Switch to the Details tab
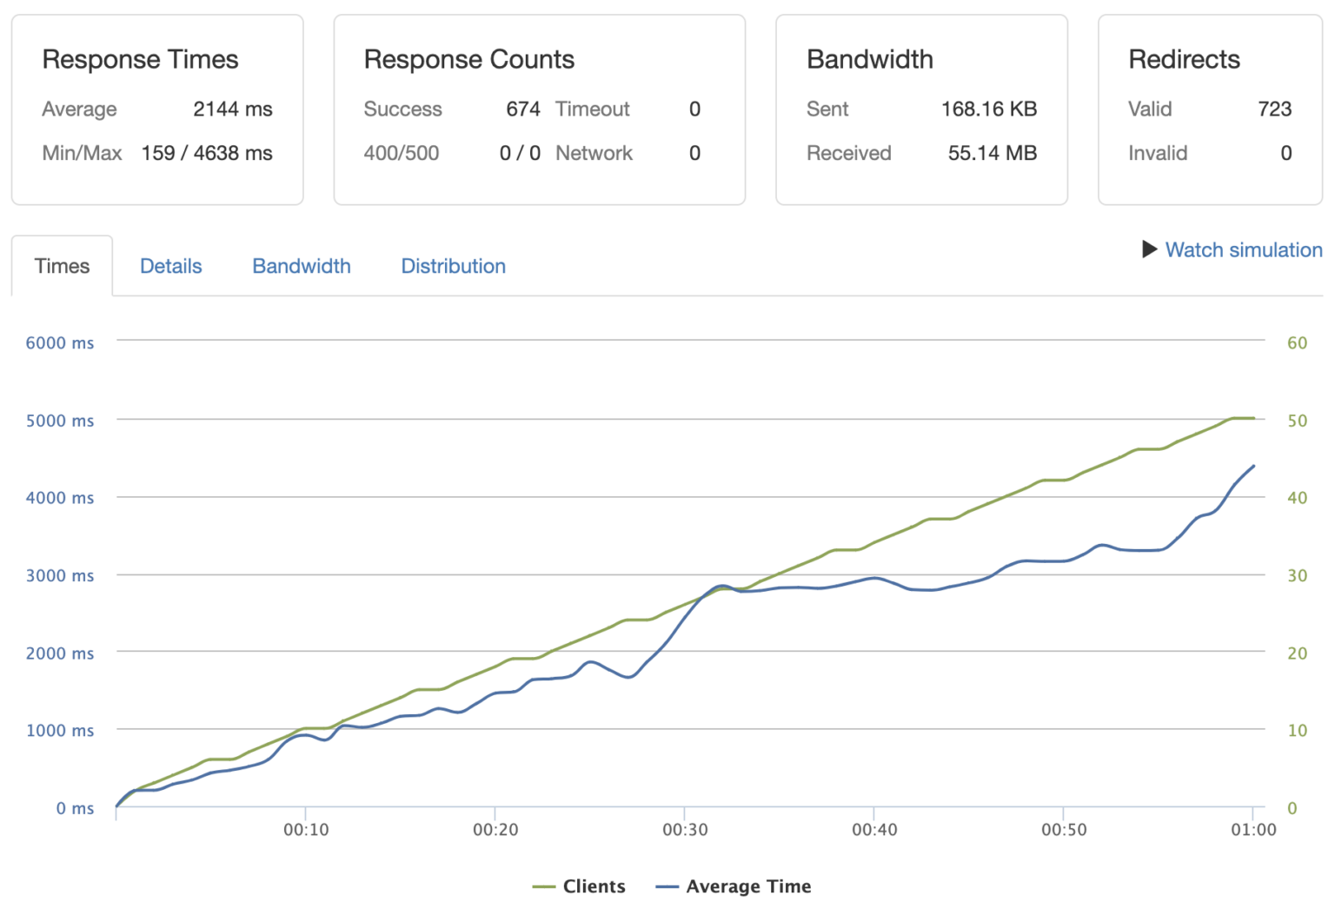This screenshot has width=1335, height=922. (170, 266)
